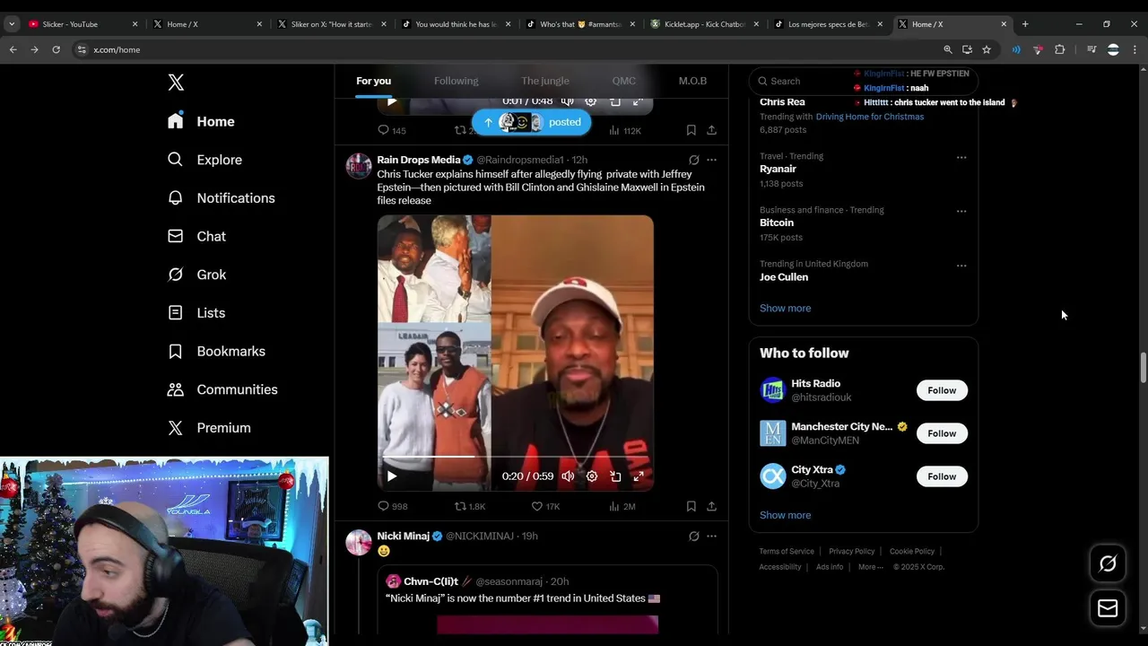Open Chrome three-dot menu
Viewport: 1148px width, 646px height.
1135,49
